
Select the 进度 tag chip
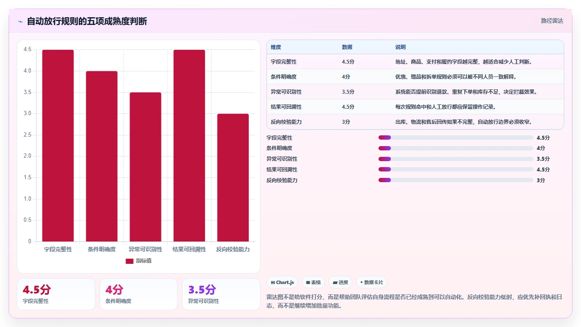[x=340, y=282]
